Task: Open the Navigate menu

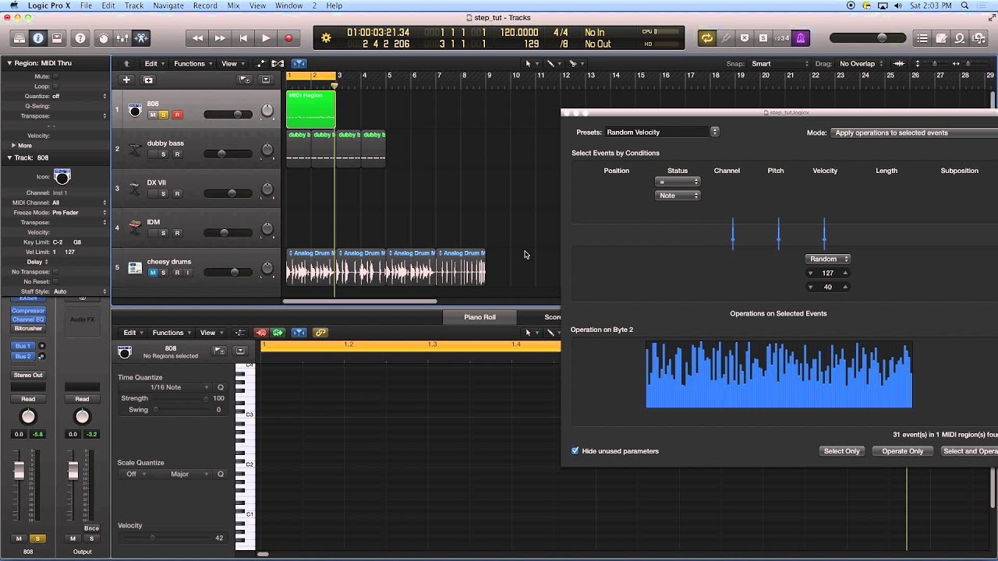Action: 168,5
